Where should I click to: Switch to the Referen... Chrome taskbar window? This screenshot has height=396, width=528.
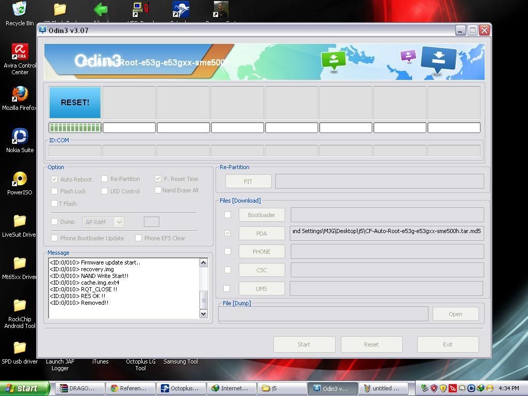click(130, 388)
